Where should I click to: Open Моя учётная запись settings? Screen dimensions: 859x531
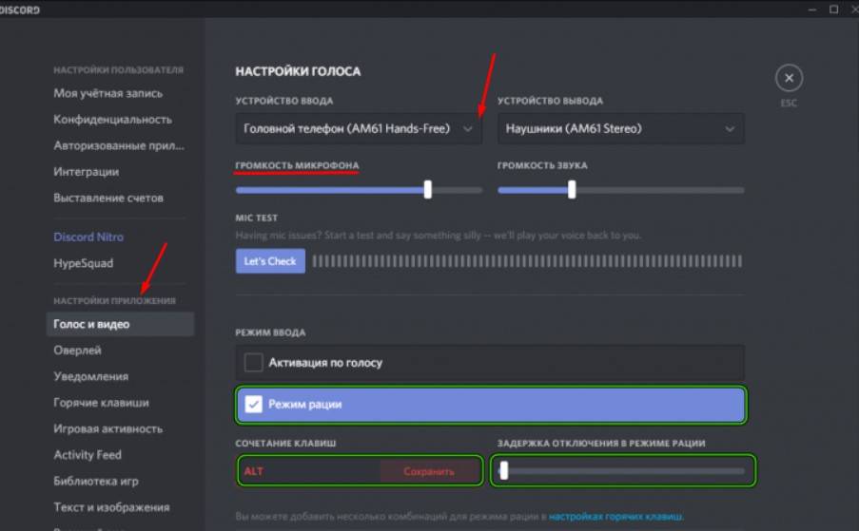click(107, 93)
